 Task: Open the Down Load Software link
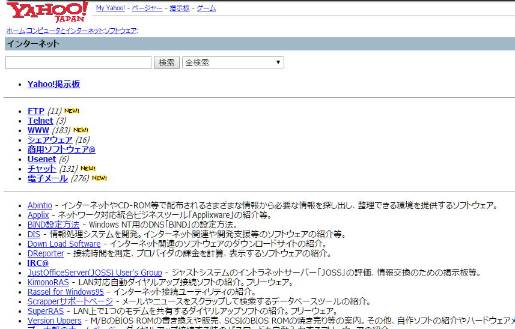coord(64,244)
